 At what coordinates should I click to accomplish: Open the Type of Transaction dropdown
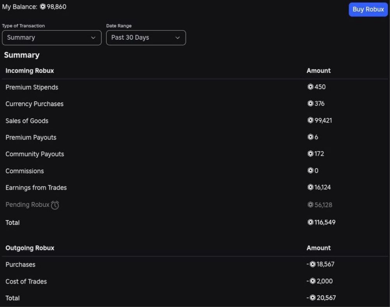(x=52, y=38)
